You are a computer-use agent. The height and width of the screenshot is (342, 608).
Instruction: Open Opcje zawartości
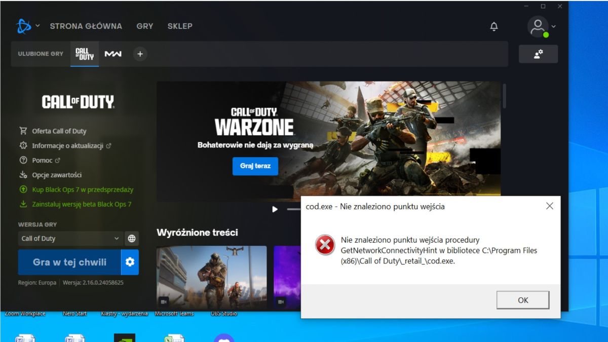click(x=57, y=175)
